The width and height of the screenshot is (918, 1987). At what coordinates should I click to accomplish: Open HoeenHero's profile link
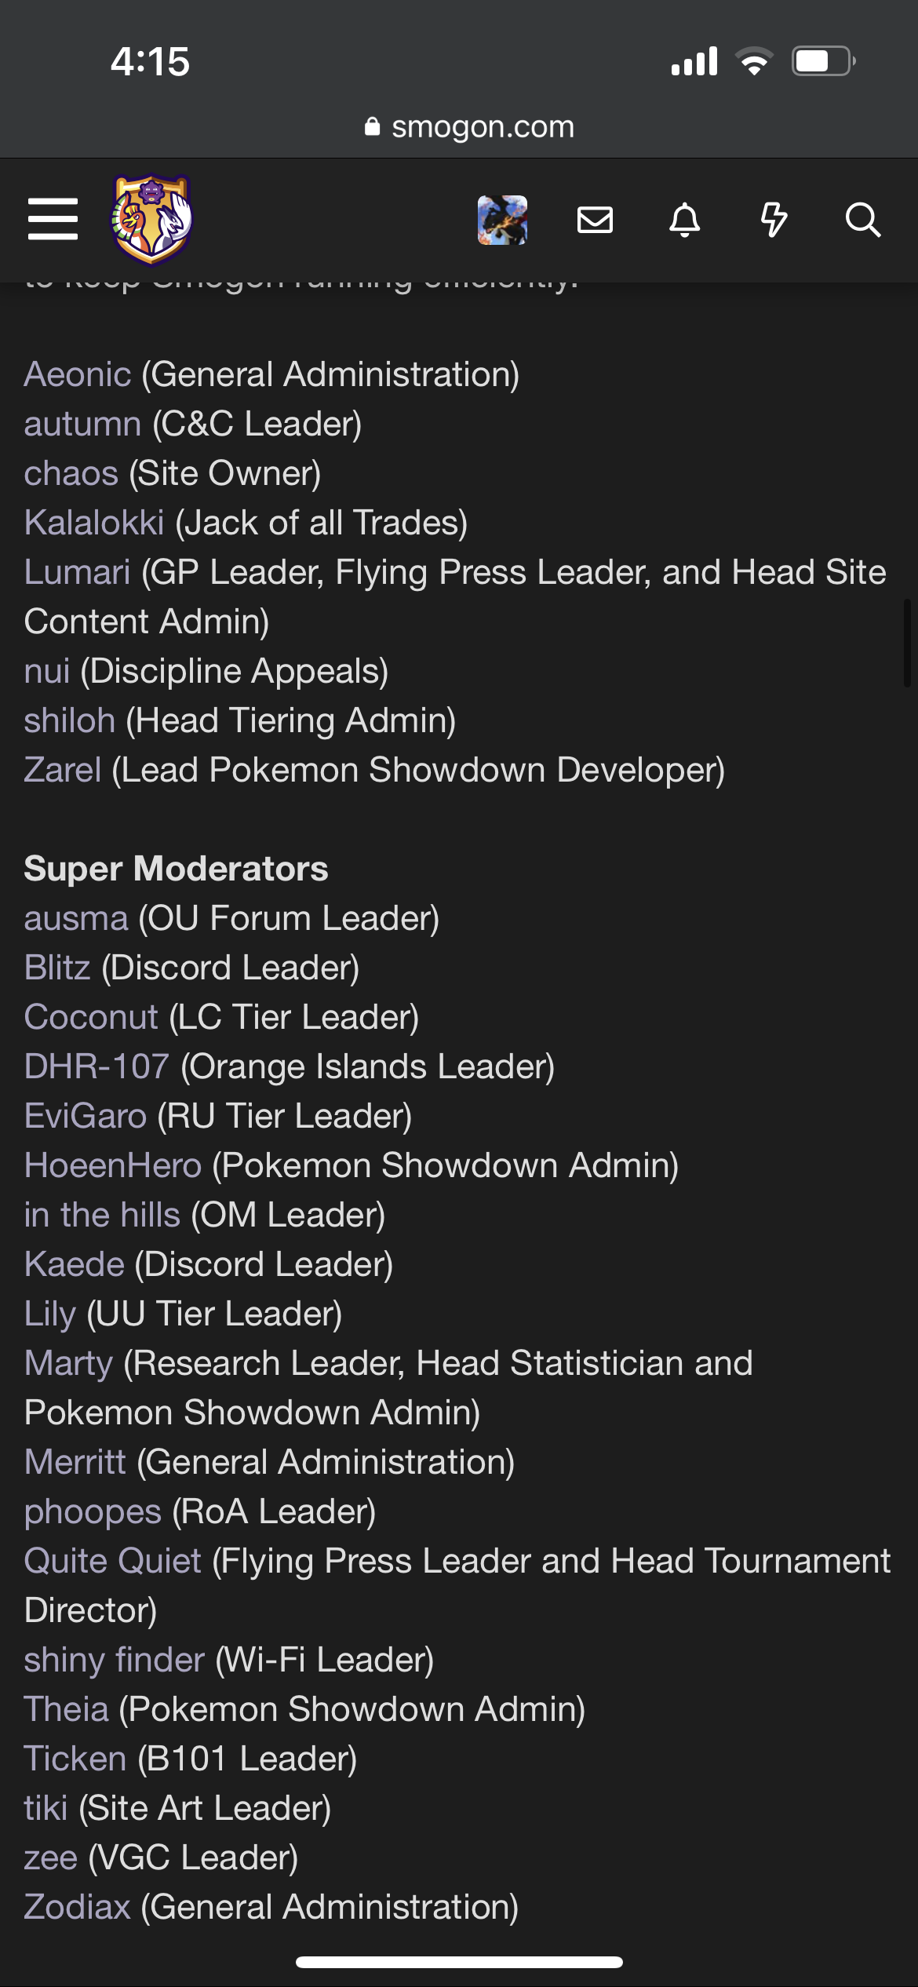point(113,1165)
